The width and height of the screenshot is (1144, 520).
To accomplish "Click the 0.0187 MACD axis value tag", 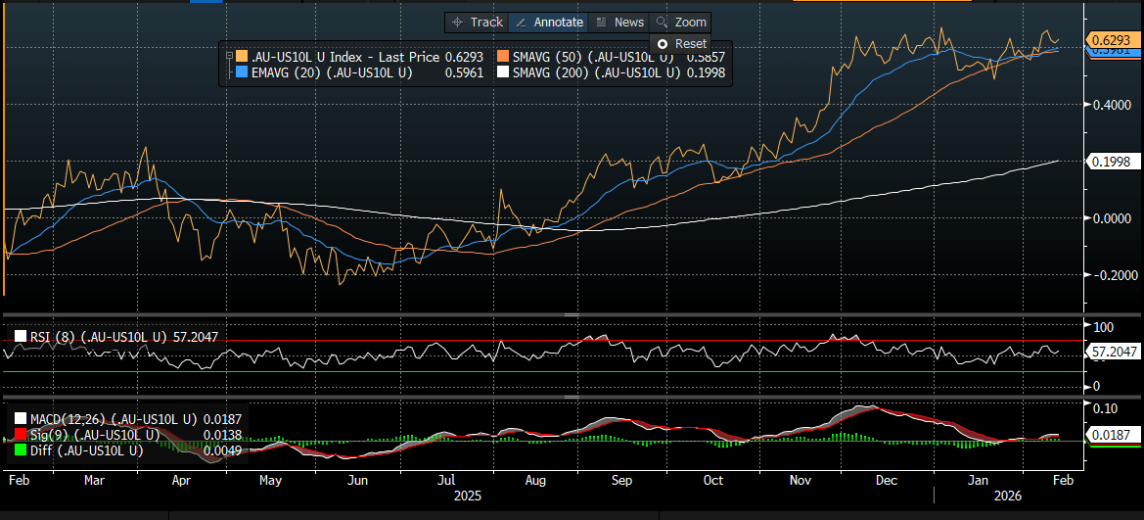I will 1111,435.
